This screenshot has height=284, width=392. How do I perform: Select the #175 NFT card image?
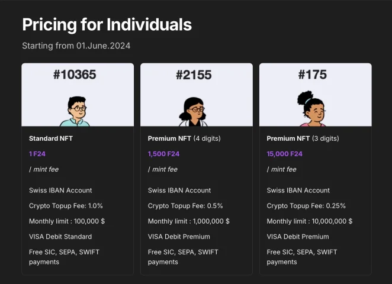[316, 95]
